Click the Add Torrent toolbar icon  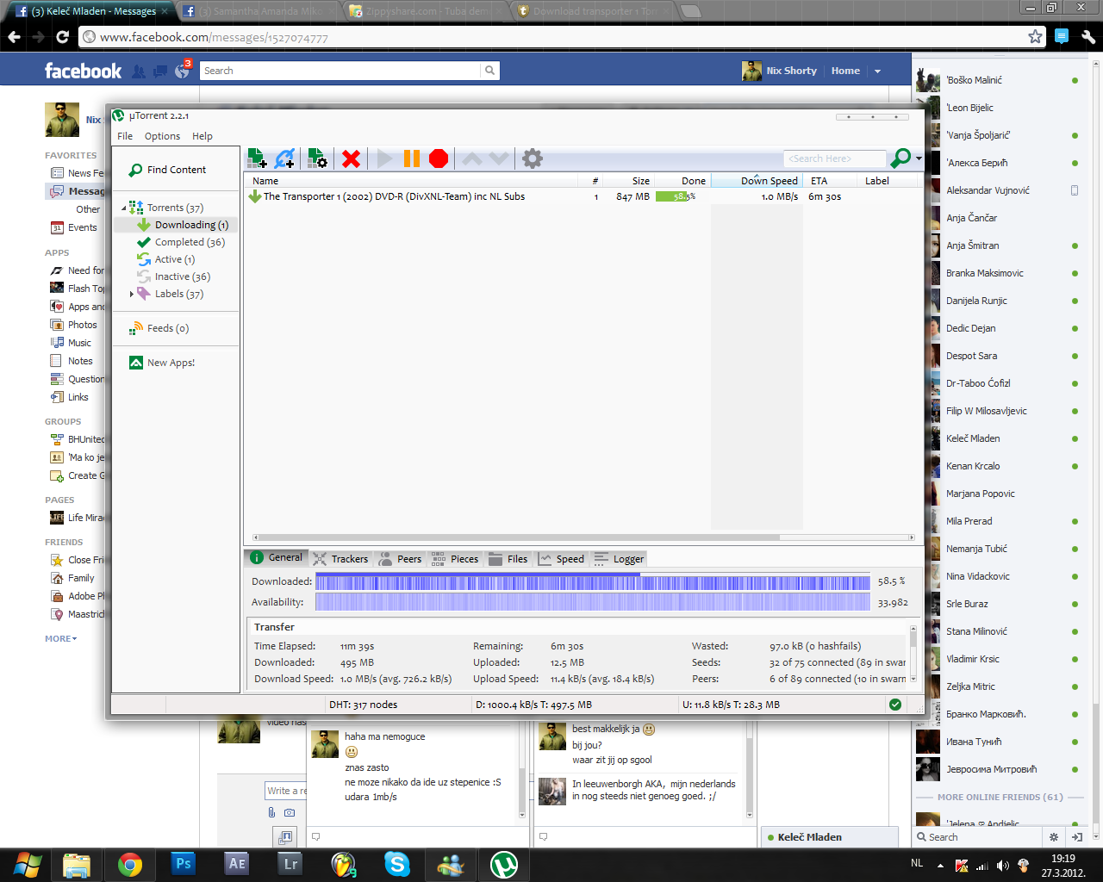coord(257,158)
